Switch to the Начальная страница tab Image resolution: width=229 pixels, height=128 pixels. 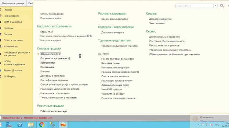tap(13, 3)
